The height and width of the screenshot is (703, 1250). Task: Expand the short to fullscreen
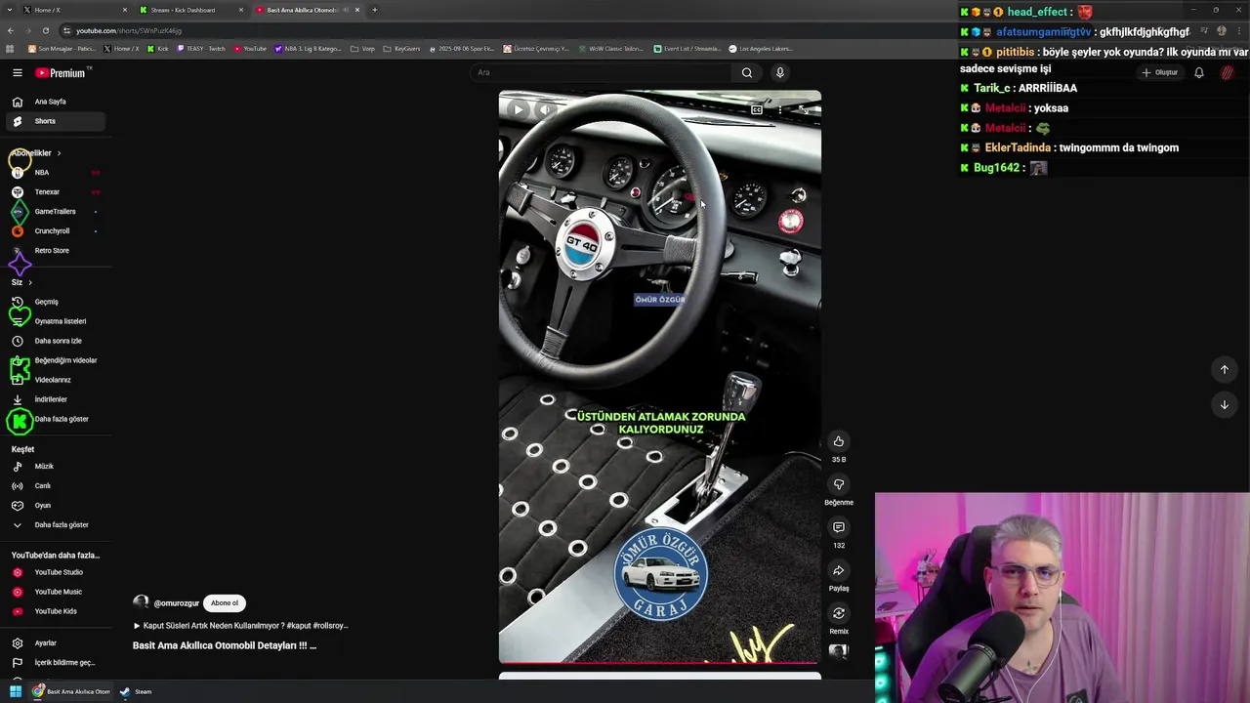coord(803,110)
